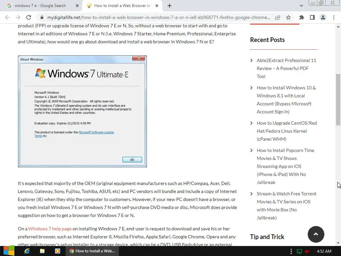The height and width of the screenshot is (256, 341).
Task: Click the page scrollbar thumb
Action: tap(338, 100)
